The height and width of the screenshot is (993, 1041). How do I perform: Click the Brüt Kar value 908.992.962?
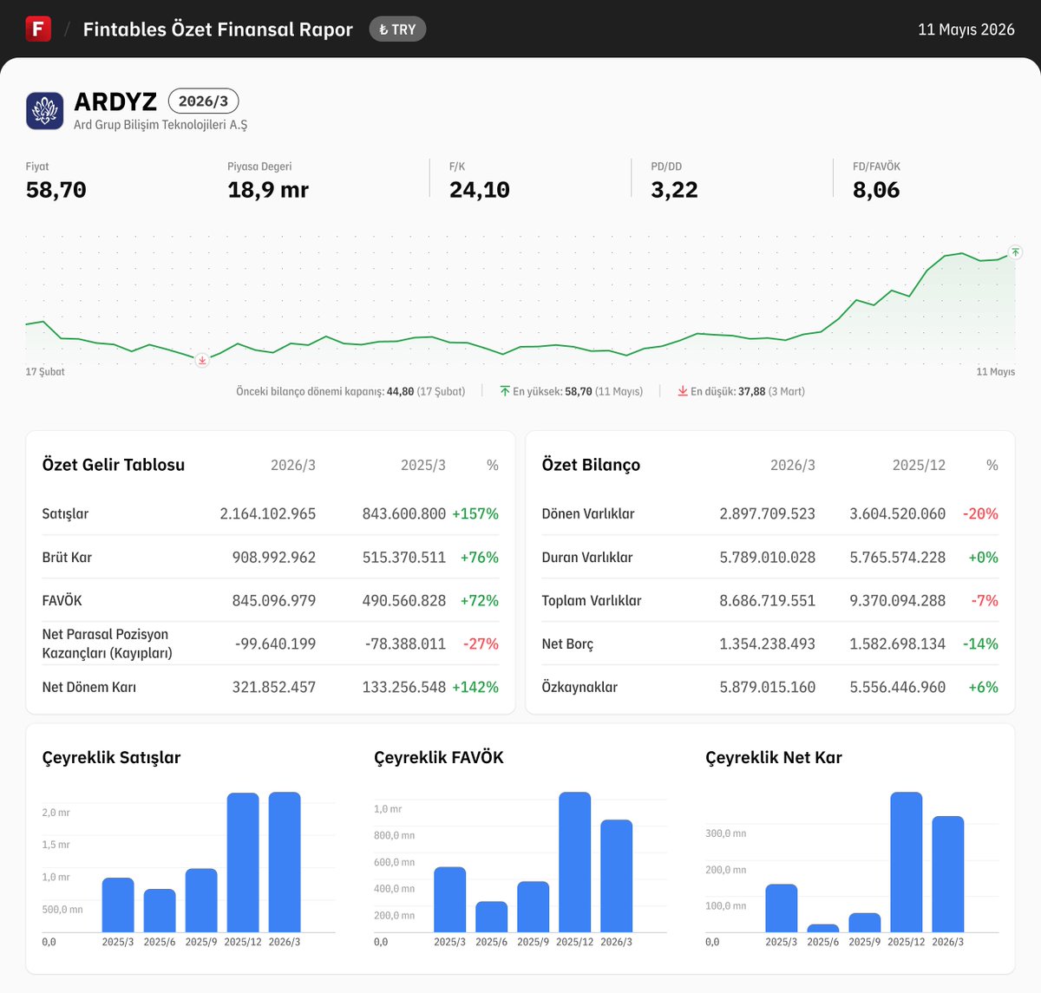click(274, 557)
